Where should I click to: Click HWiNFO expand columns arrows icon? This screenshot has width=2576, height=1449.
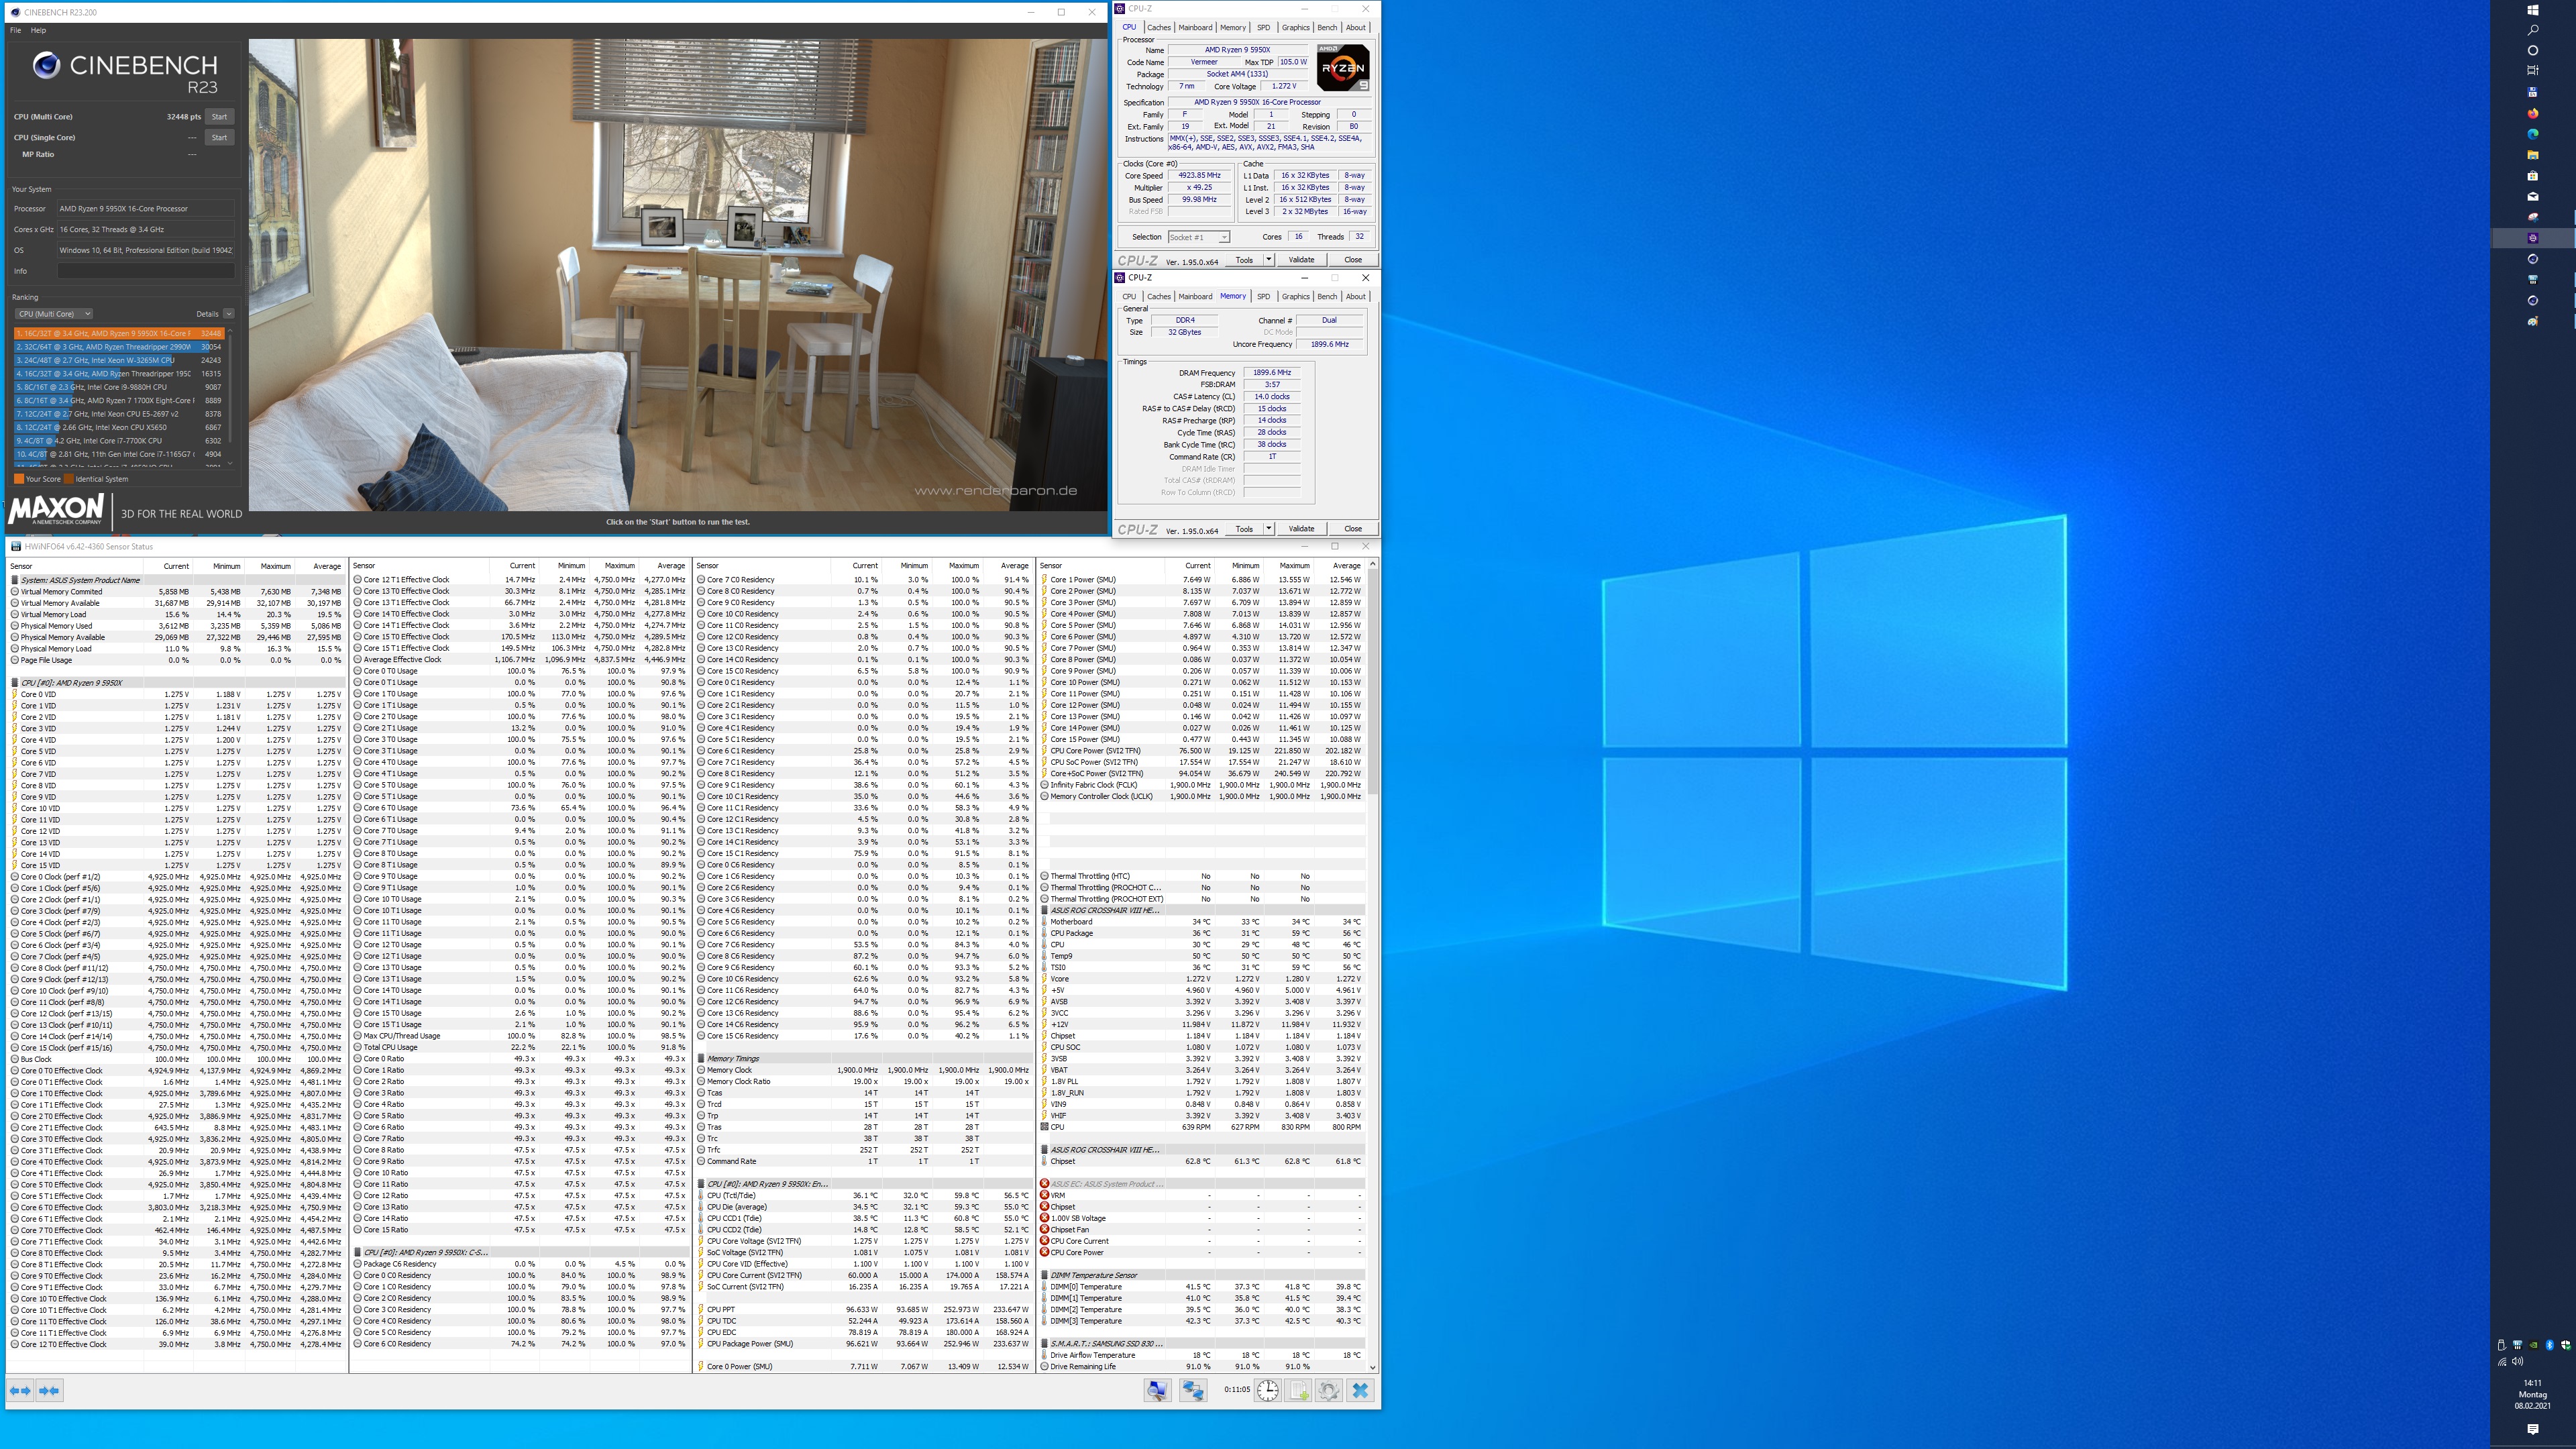[19, 1390]
